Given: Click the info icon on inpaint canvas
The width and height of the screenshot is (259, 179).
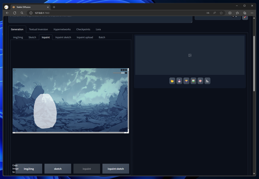Looking at the screenshot, I should pyautogui.click(x=15, y=70).
